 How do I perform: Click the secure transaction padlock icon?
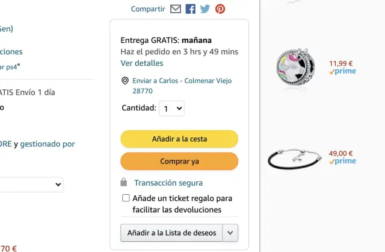(124, 182)
